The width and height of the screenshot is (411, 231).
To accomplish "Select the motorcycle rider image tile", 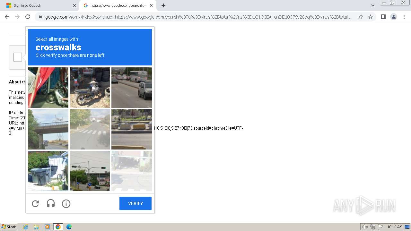I will 90,88.
